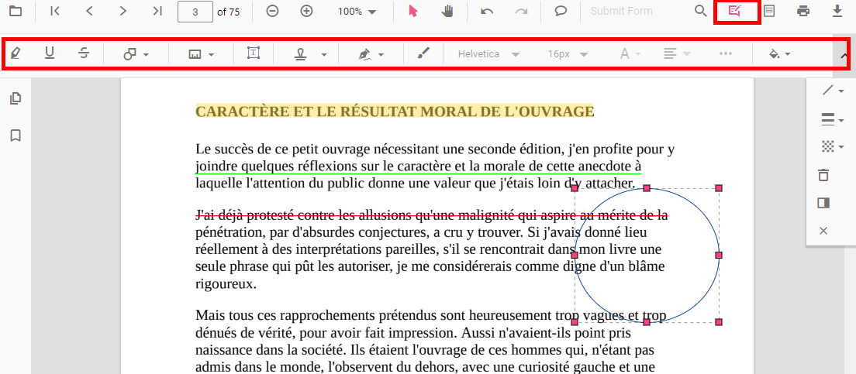Screen dimensions: 856x374
Task: Click the green underlined line 'joindre quelques réflexions'
Action: click(418, 166)
